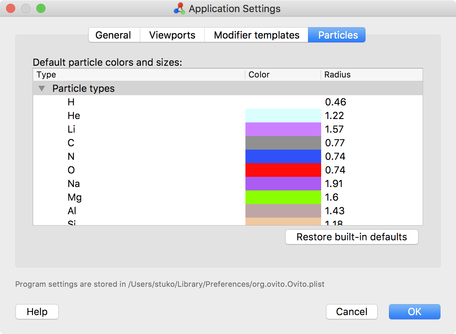Collapse the Particle types disclosure triangle
Image resolution: width=456 pixels, height=334 pixels.
(42, 89)
